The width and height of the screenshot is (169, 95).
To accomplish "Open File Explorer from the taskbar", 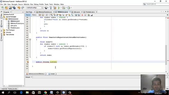I will 27,93.
